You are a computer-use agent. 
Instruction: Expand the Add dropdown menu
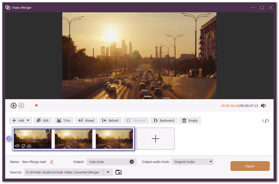pos(28,120)
